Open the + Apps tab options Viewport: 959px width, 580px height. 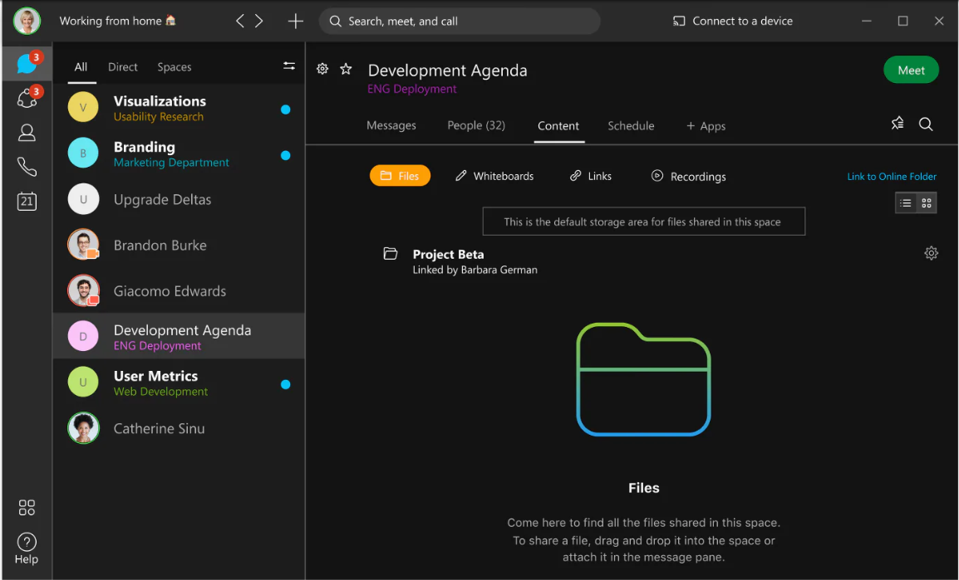click(706, 125)
